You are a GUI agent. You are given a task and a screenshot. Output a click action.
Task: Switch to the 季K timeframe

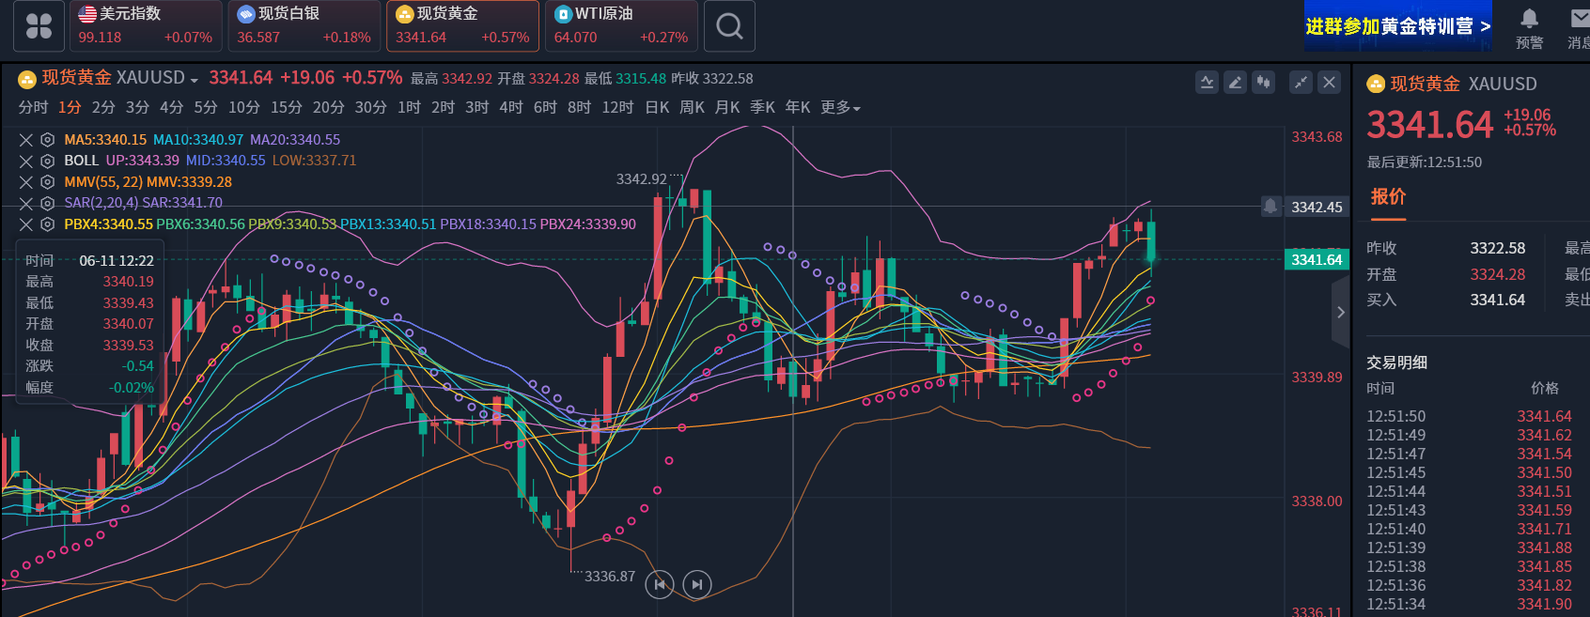[x=762, y=108]
